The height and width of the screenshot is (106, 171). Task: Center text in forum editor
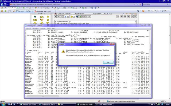tap(125, 16)
